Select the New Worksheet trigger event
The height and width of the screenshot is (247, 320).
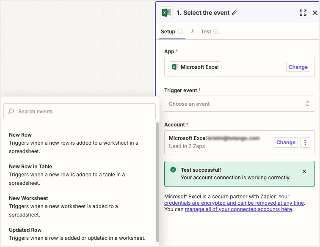point(78,206)
